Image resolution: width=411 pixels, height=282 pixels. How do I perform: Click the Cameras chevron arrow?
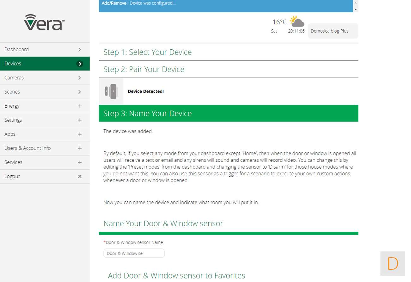80,78
